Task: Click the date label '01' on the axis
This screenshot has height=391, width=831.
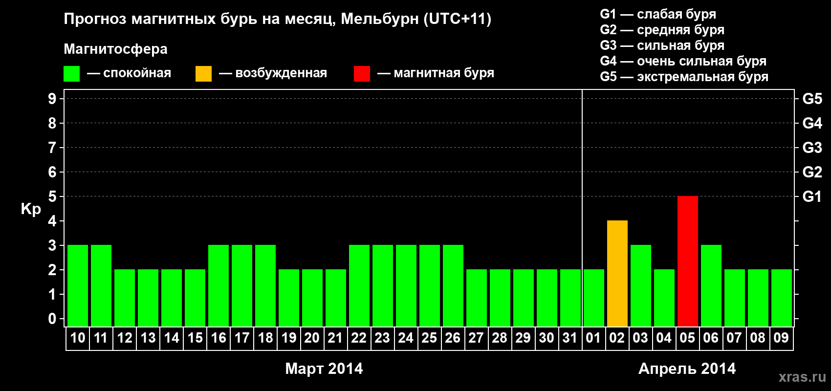Action: pyautogui.click(x=593, y=338)
